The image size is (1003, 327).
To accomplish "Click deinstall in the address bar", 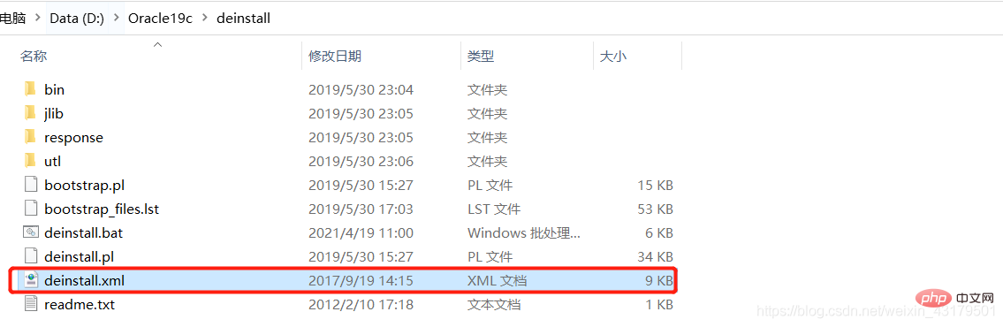I will [x=244, y=19].
